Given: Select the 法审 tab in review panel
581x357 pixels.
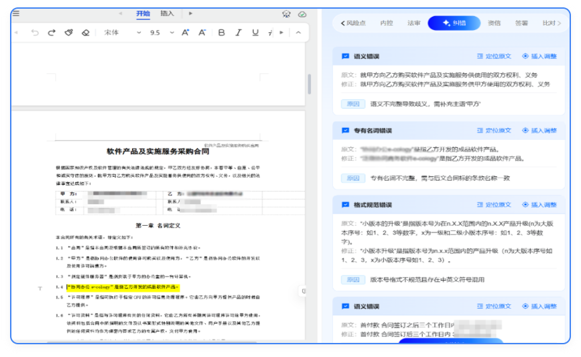Looking at the screenshot, I should (x=414, y=23).
